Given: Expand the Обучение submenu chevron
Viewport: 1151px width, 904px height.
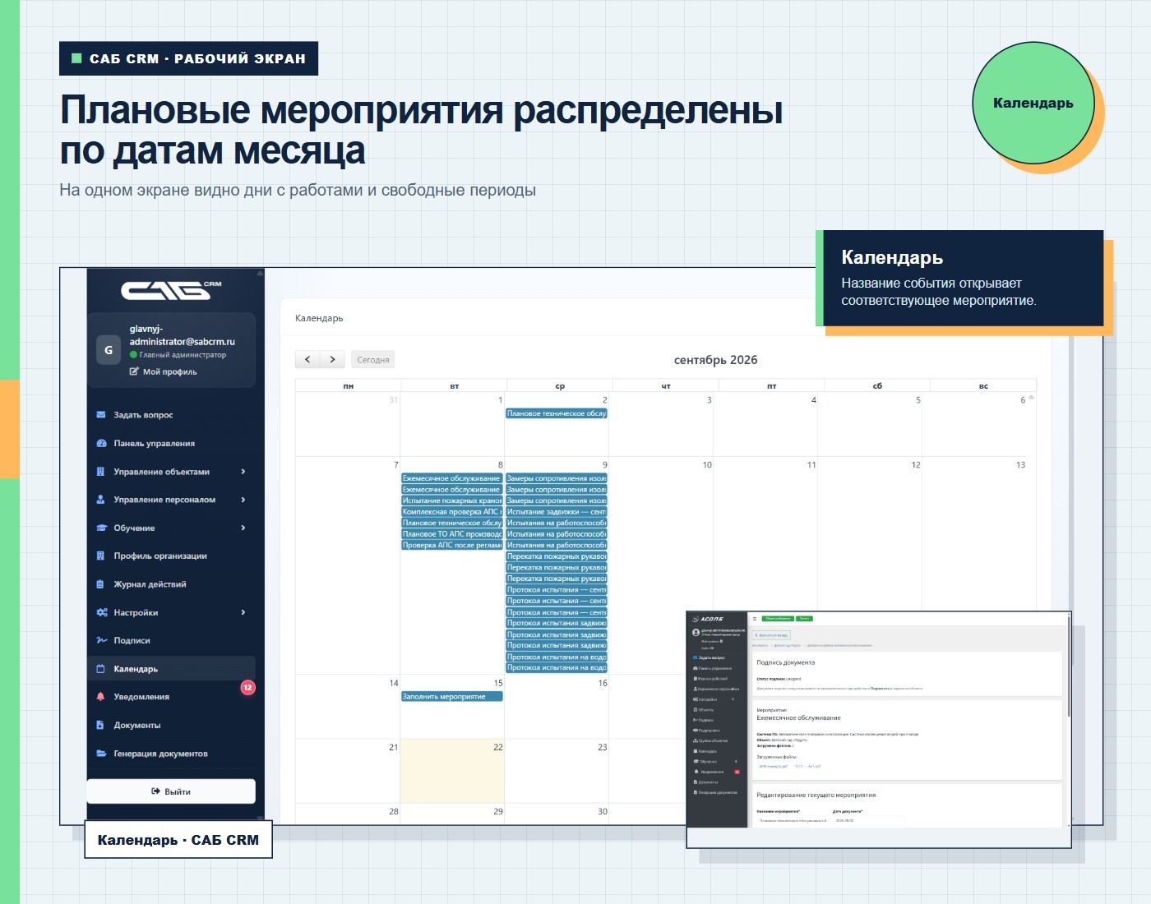Looking at the screenshot, I should 243,528.
